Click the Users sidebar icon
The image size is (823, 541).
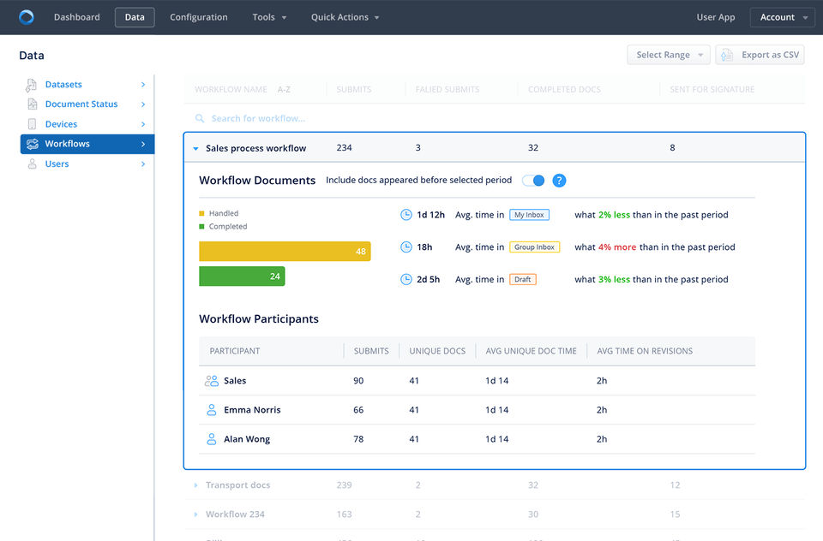32,163
